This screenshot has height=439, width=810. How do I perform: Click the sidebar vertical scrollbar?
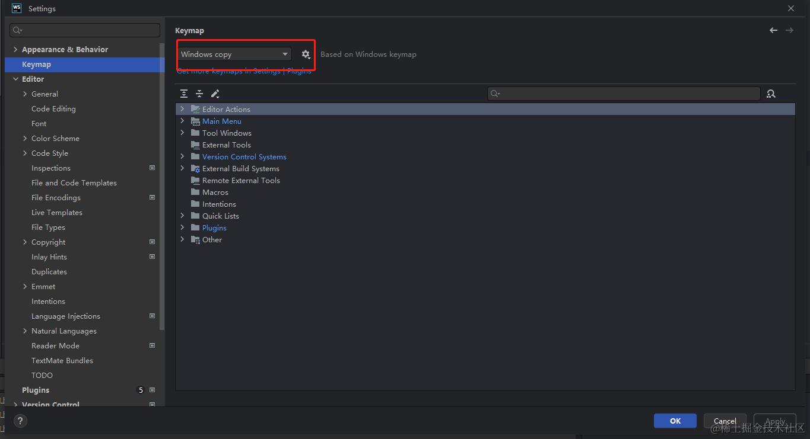[162, 187]
